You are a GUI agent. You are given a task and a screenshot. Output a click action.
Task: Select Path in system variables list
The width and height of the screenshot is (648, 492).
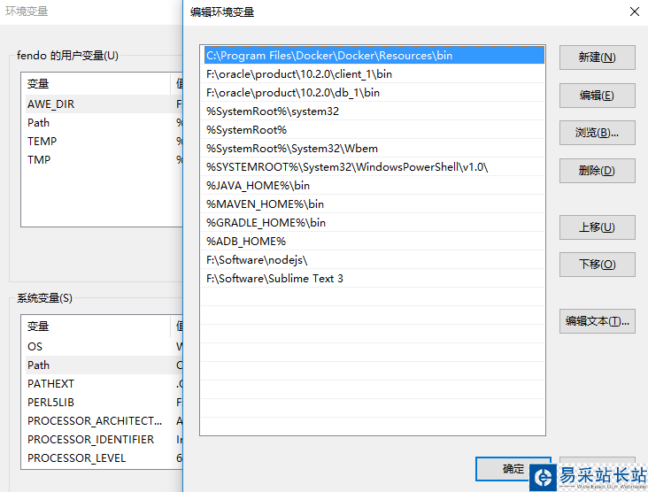click(x=102, y=365)
